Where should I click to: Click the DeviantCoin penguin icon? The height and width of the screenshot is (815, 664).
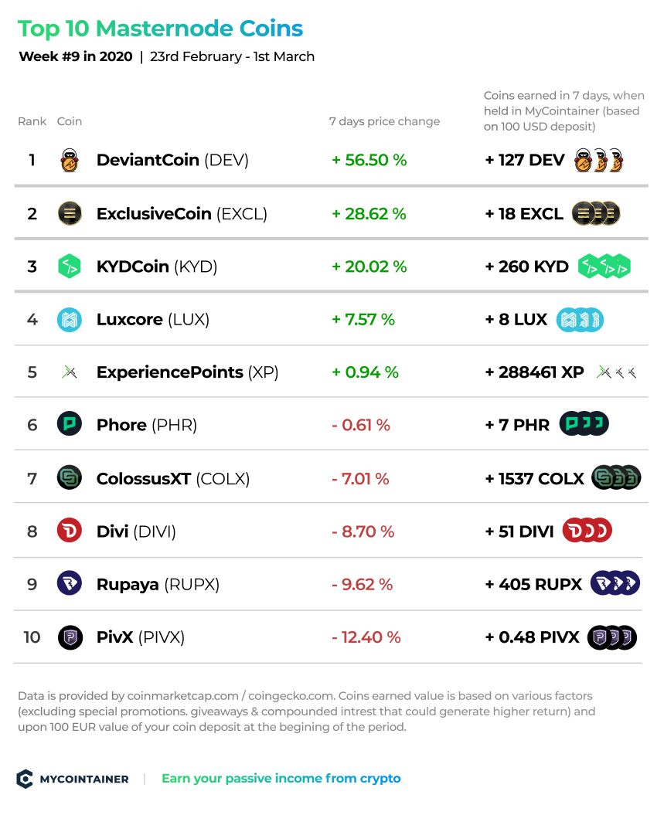pos(69,160)
